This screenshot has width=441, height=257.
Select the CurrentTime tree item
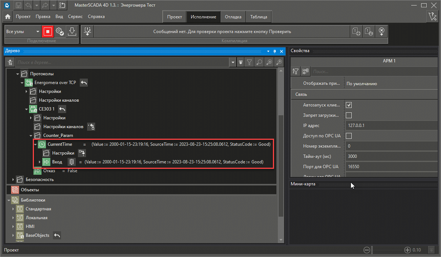60,144
